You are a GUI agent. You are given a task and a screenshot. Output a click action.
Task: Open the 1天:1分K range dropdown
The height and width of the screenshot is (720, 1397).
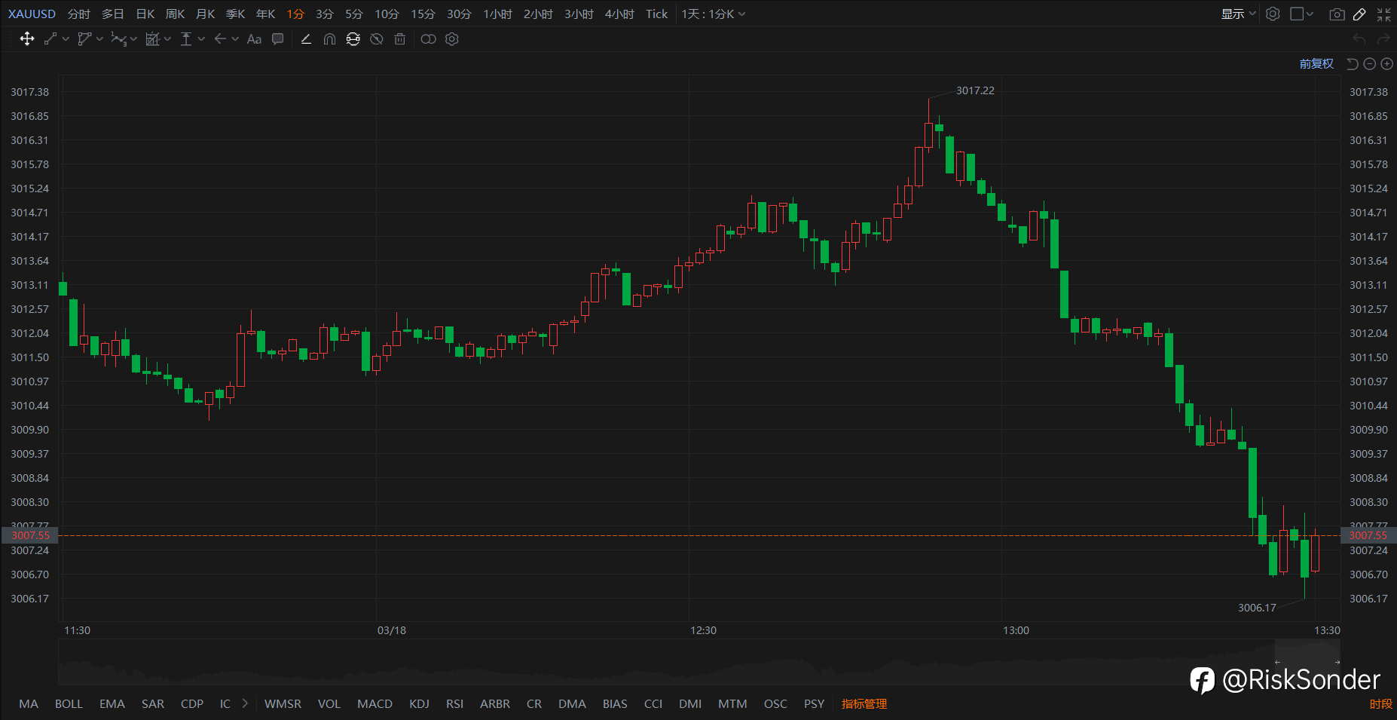coord(714,14)
